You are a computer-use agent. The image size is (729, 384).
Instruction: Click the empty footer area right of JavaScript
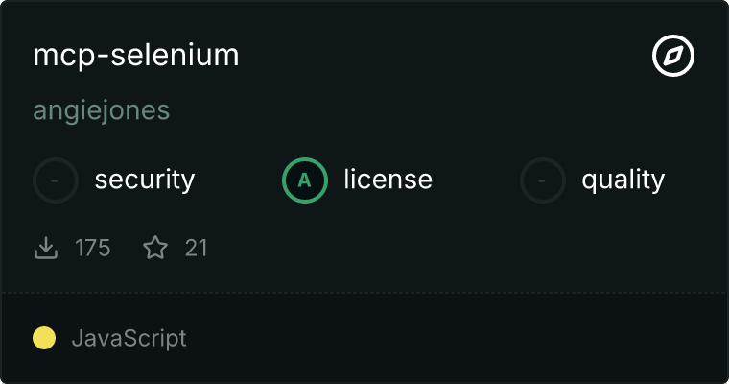(x=460, y=338)
